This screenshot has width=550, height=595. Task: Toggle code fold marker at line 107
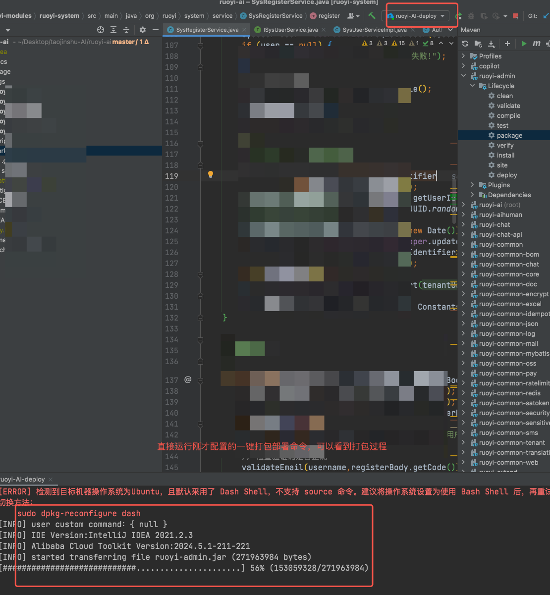coord(200,46)
